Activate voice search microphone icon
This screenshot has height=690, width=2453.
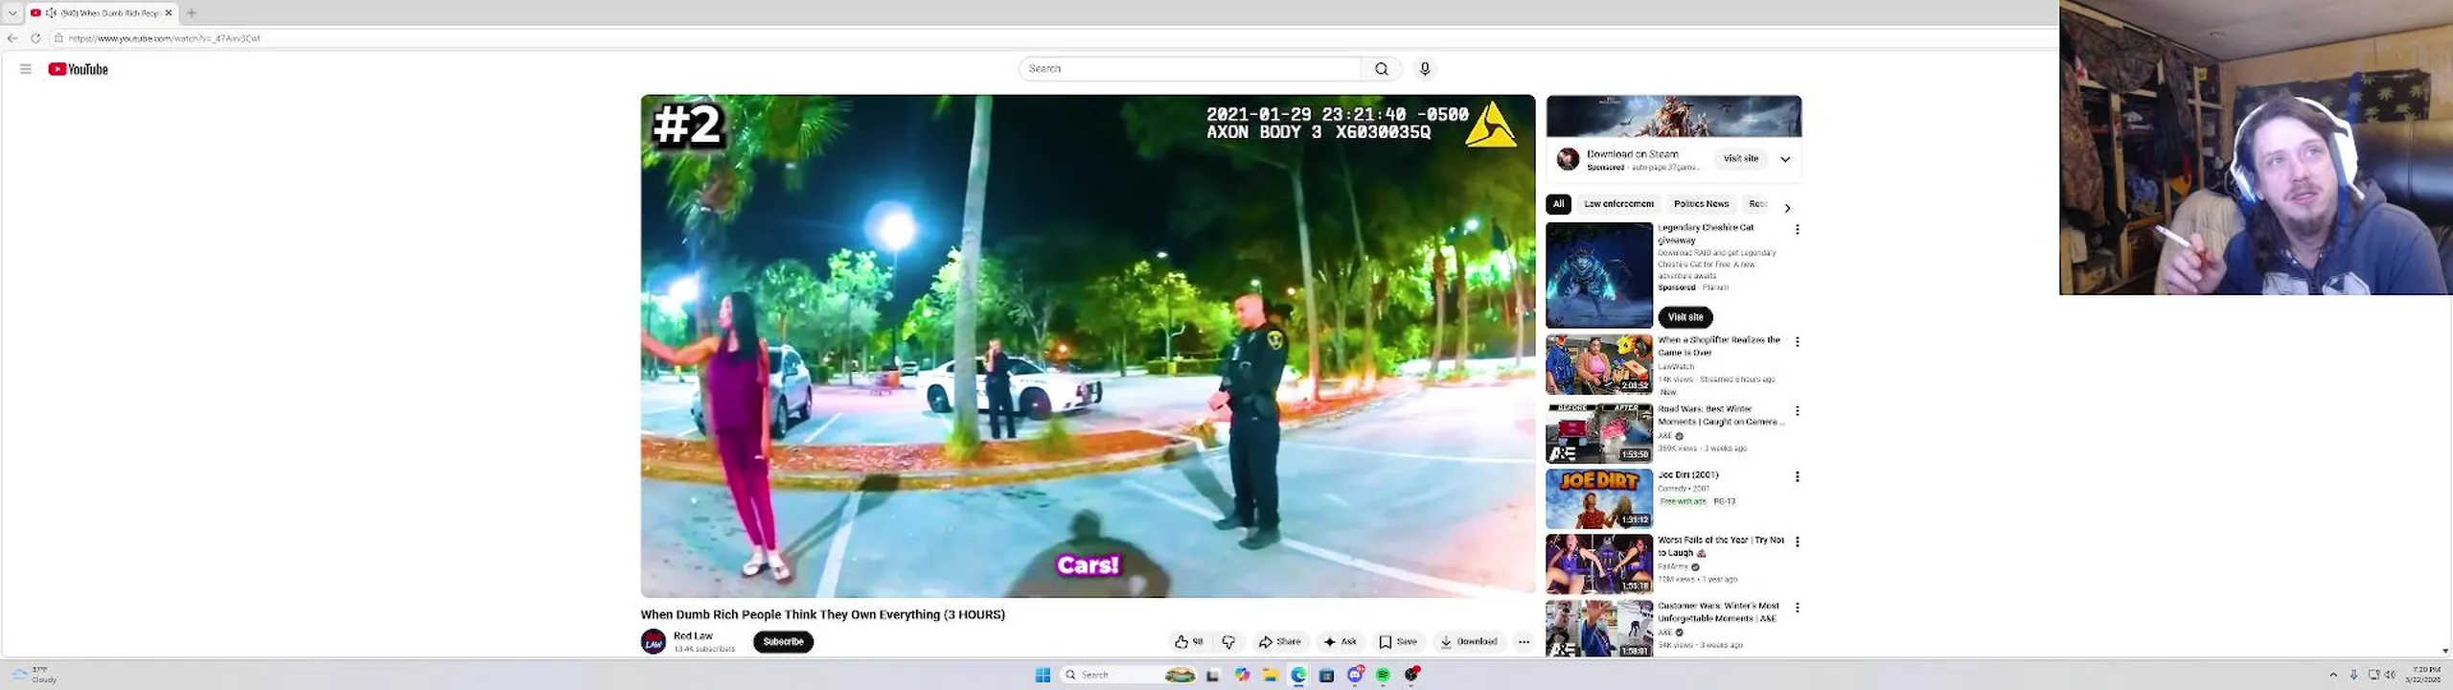tap(1425, 69)
